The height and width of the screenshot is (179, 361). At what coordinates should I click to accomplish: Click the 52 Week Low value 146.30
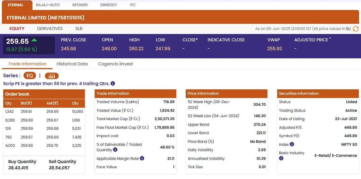[260, 116]
